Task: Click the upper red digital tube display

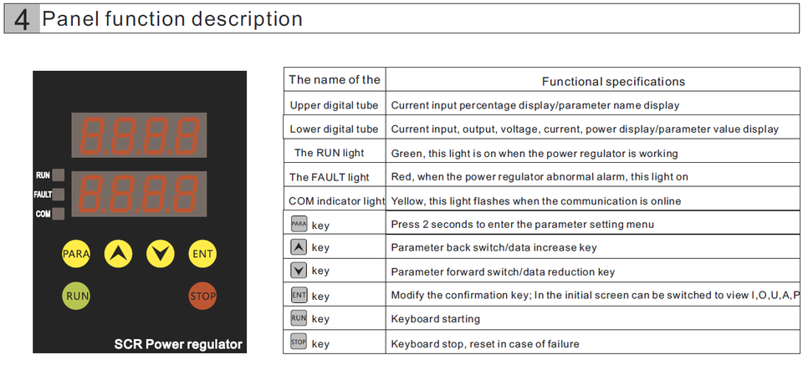Action: click(139, 135)
